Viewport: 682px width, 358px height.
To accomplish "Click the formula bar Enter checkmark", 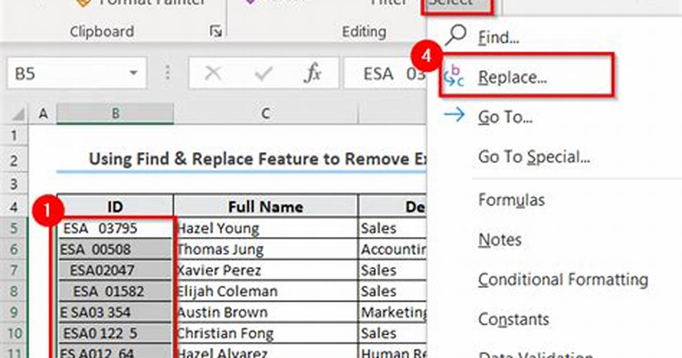I will point(263,74).
